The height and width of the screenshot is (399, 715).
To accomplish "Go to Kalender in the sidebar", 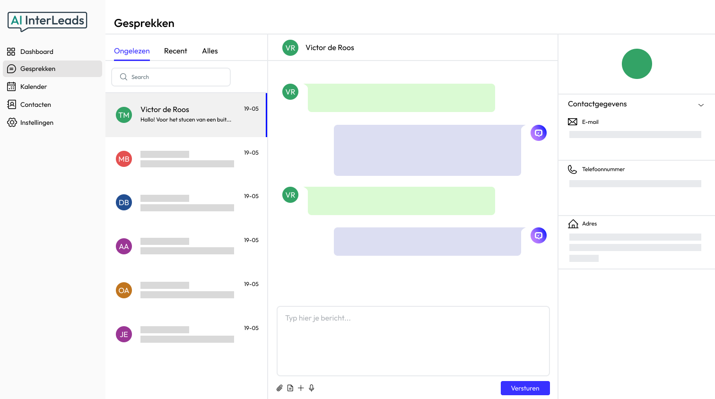I will pos(52,87).
